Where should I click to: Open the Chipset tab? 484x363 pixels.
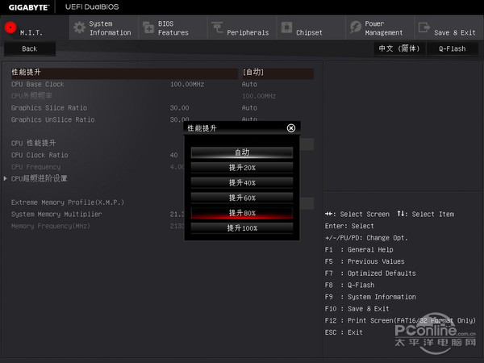(311, 27)
